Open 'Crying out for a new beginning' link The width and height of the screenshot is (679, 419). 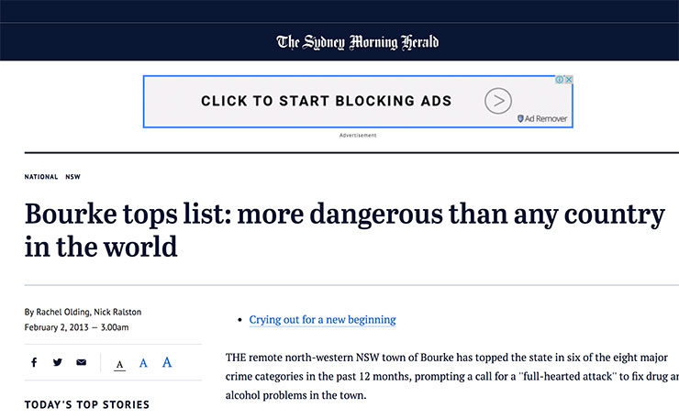tap(322, 319)
